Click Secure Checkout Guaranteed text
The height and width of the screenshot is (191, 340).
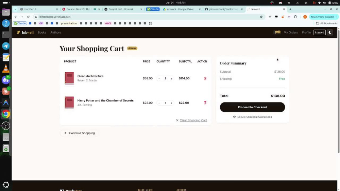(x=255, y=117)
